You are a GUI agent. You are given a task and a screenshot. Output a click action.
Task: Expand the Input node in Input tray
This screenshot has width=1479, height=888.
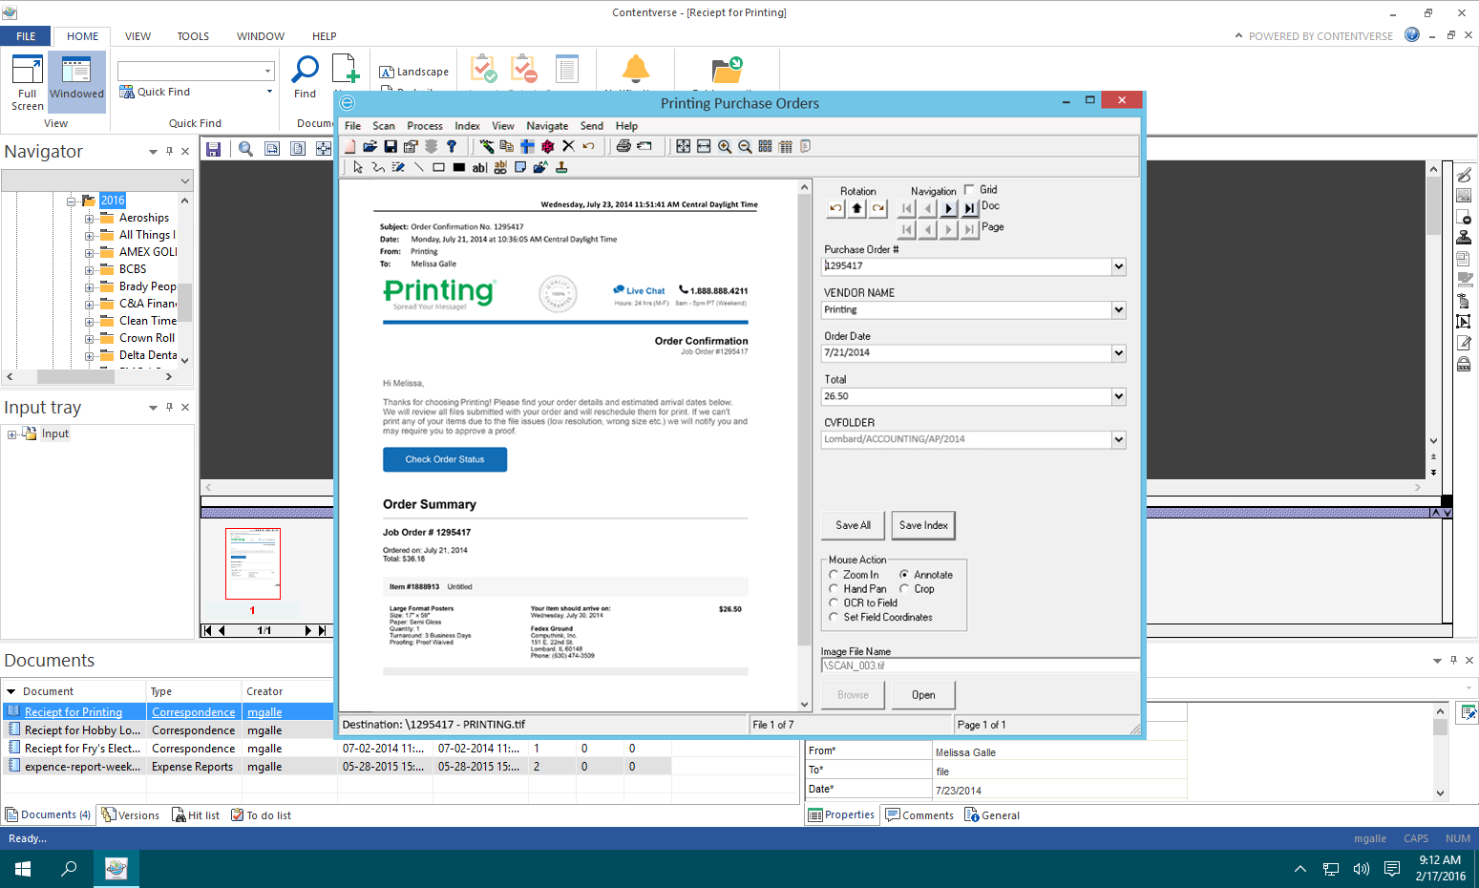pyautogui.click(x=12, y=434)
